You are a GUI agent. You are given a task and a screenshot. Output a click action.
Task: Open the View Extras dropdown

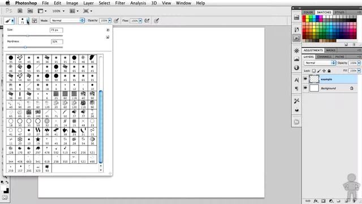click(42, 11)
